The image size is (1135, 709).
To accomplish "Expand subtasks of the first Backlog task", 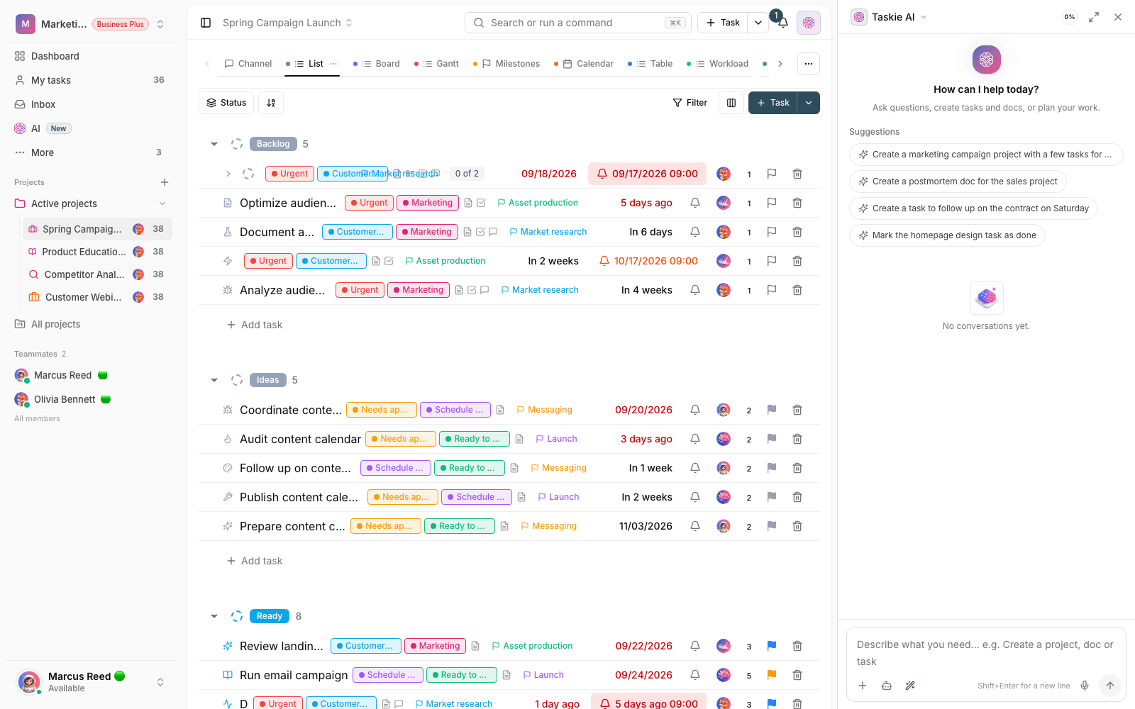I will point(228,174).
